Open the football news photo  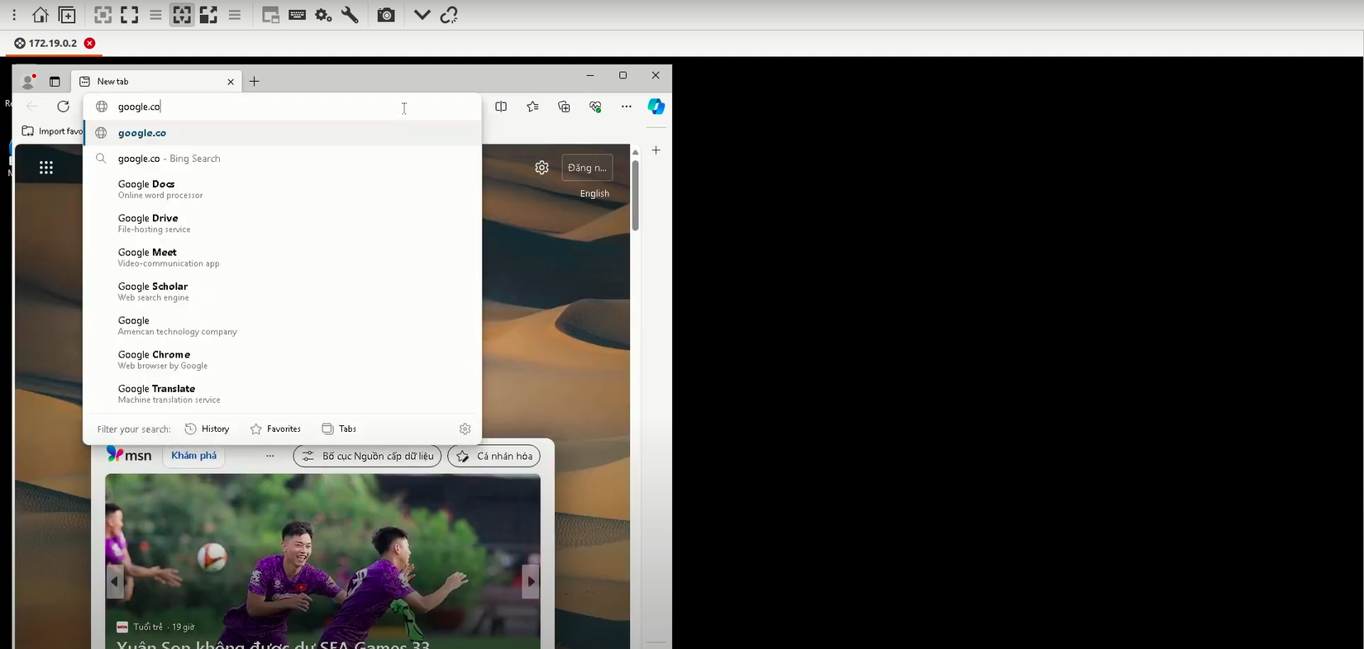tap(322, 561)
